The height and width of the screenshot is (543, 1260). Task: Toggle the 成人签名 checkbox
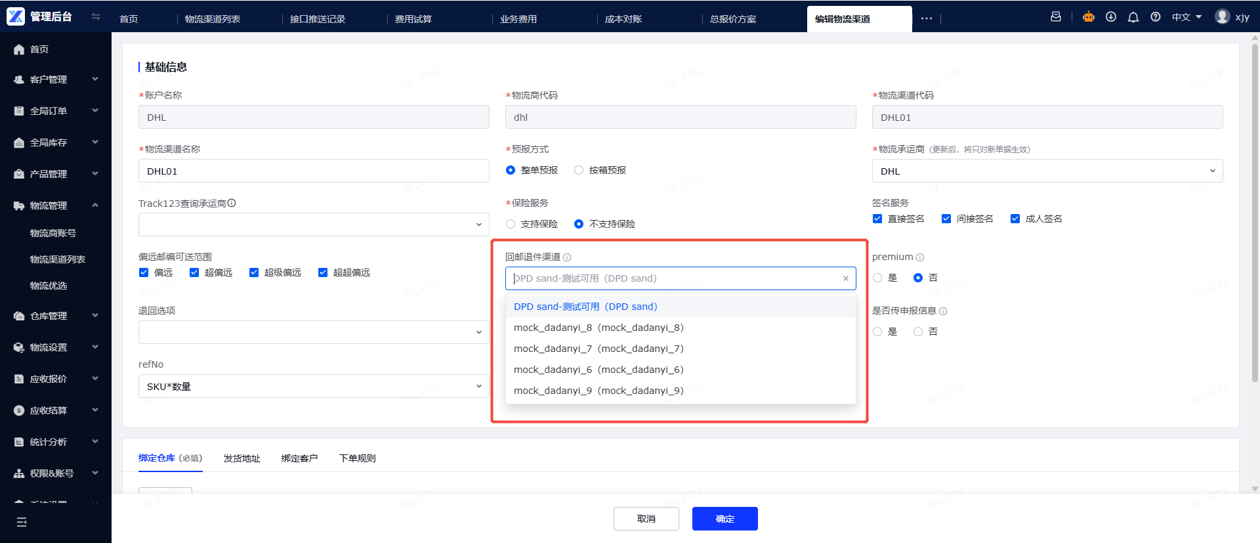(1015, 219)
